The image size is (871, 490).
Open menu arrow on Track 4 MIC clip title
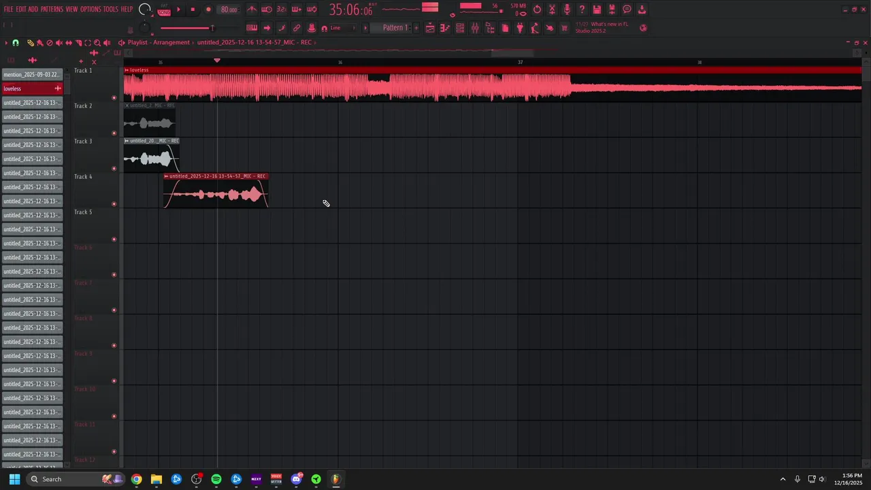[166, 176]
